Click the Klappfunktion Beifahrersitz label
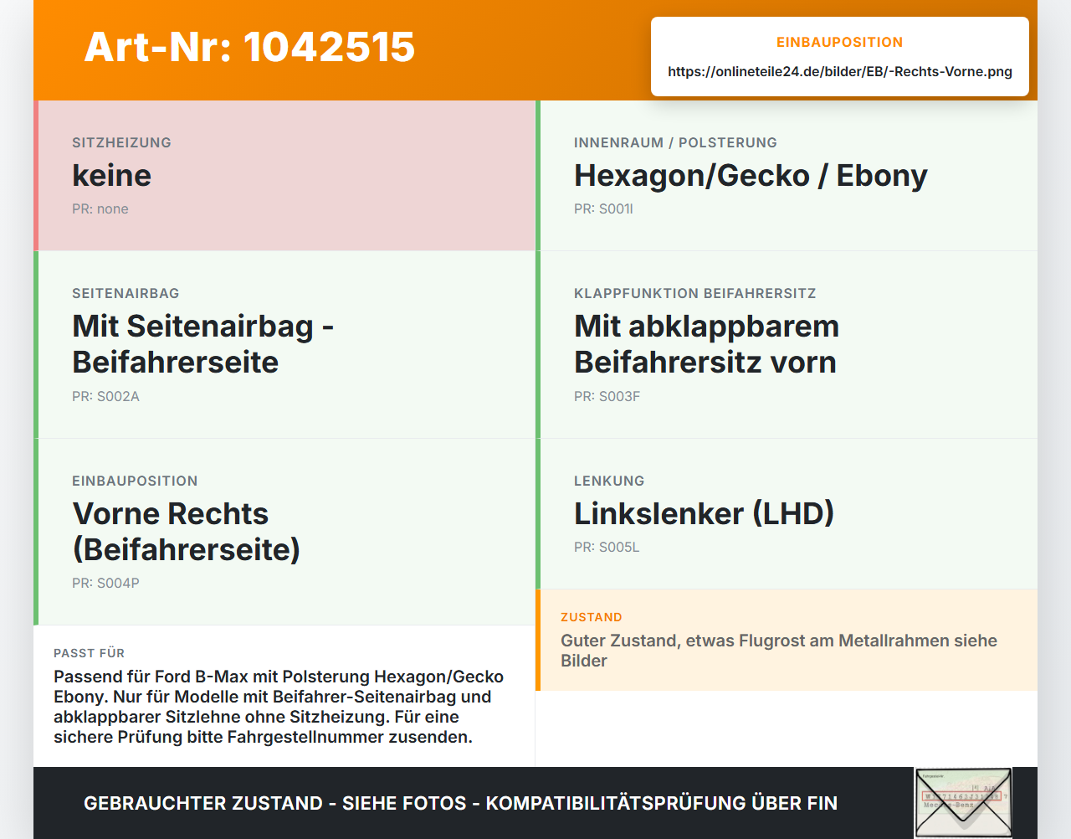The image size is (1071, 839). pos(695,293)
